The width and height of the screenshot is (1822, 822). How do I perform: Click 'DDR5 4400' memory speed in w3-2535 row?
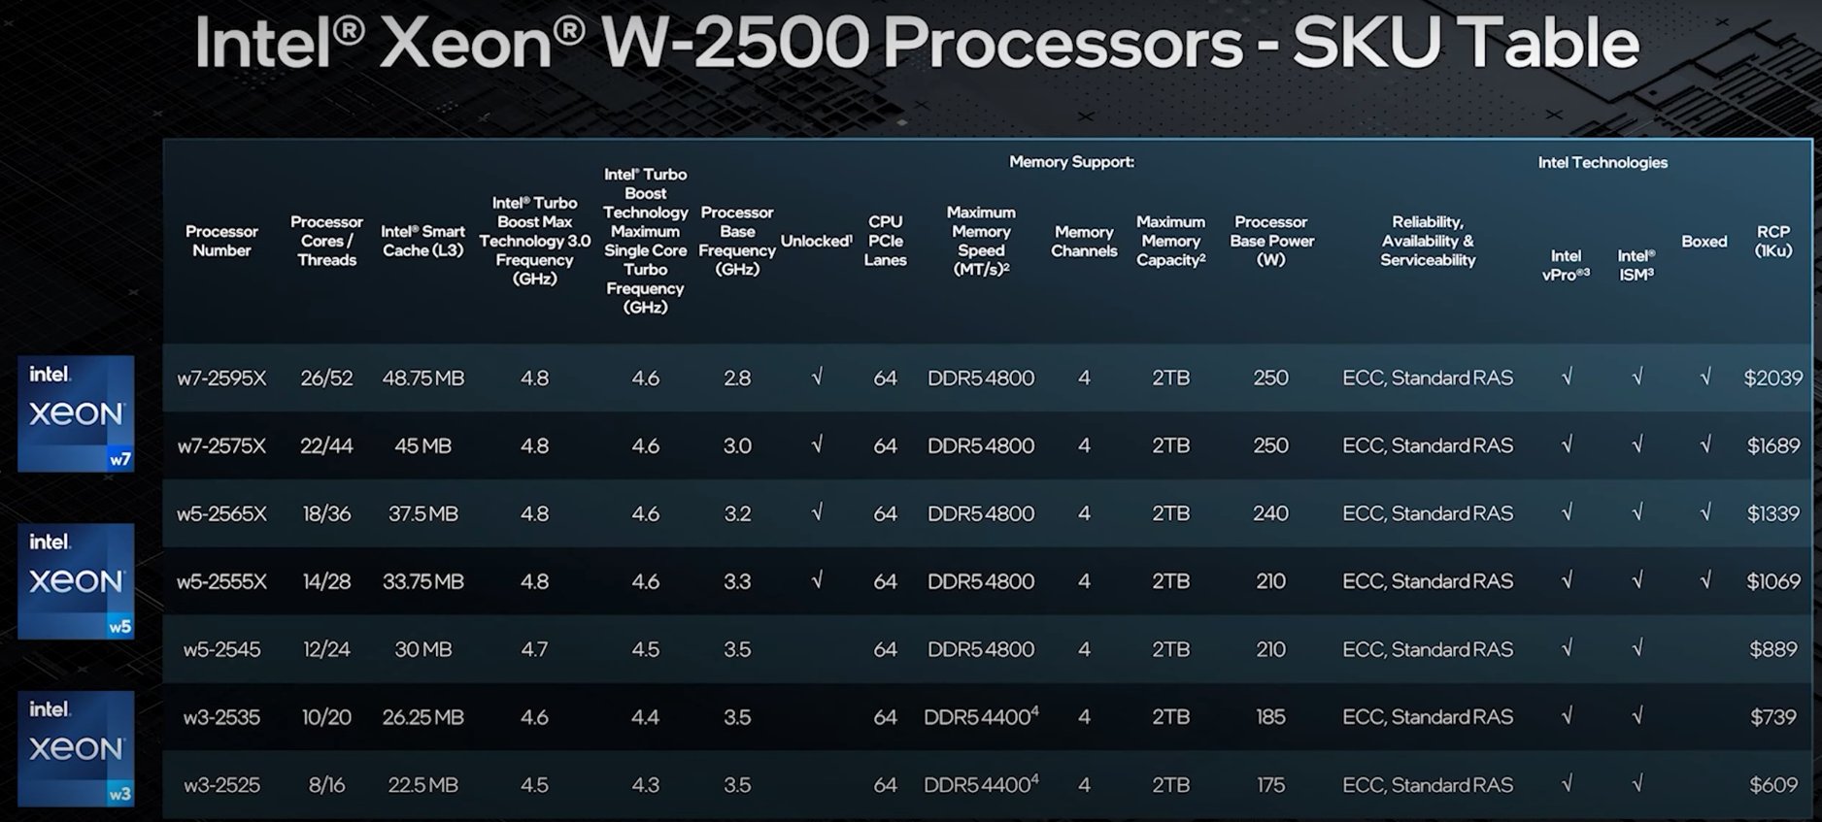pyautogui.click(x=981, y=716)
